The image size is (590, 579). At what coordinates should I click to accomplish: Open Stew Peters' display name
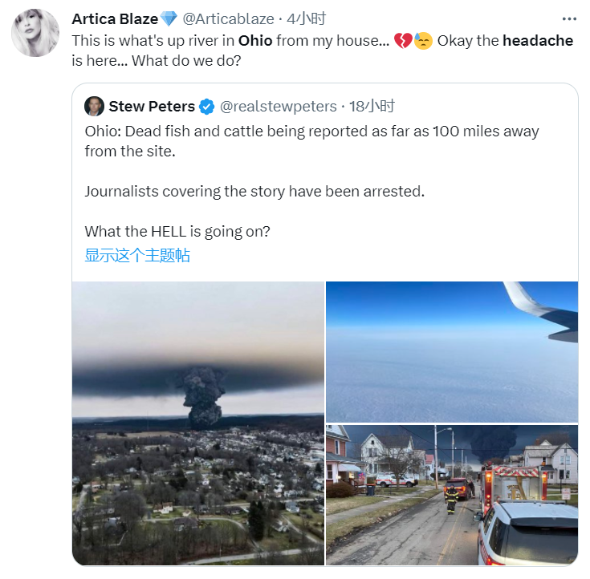152,106
